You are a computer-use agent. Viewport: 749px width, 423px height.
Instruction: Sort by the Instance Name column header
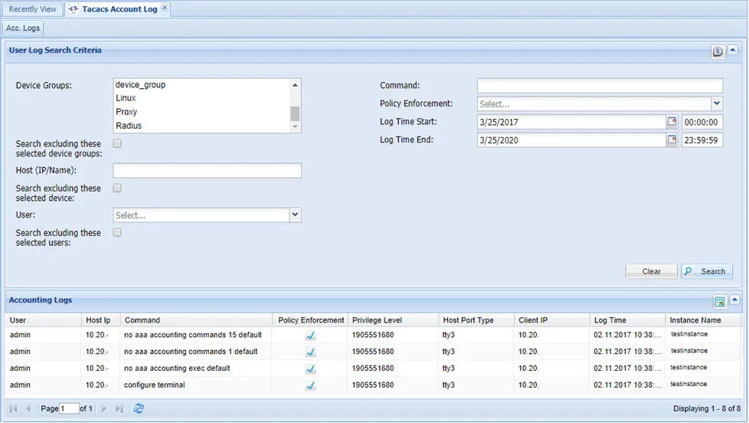pos(704,320)
